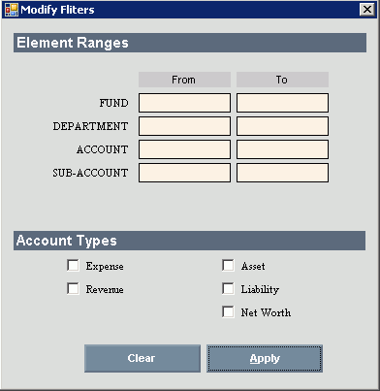Enable the Expense account type checkbox
The width and height of the screenshot is (380, 391).
(x=73, y=266)
